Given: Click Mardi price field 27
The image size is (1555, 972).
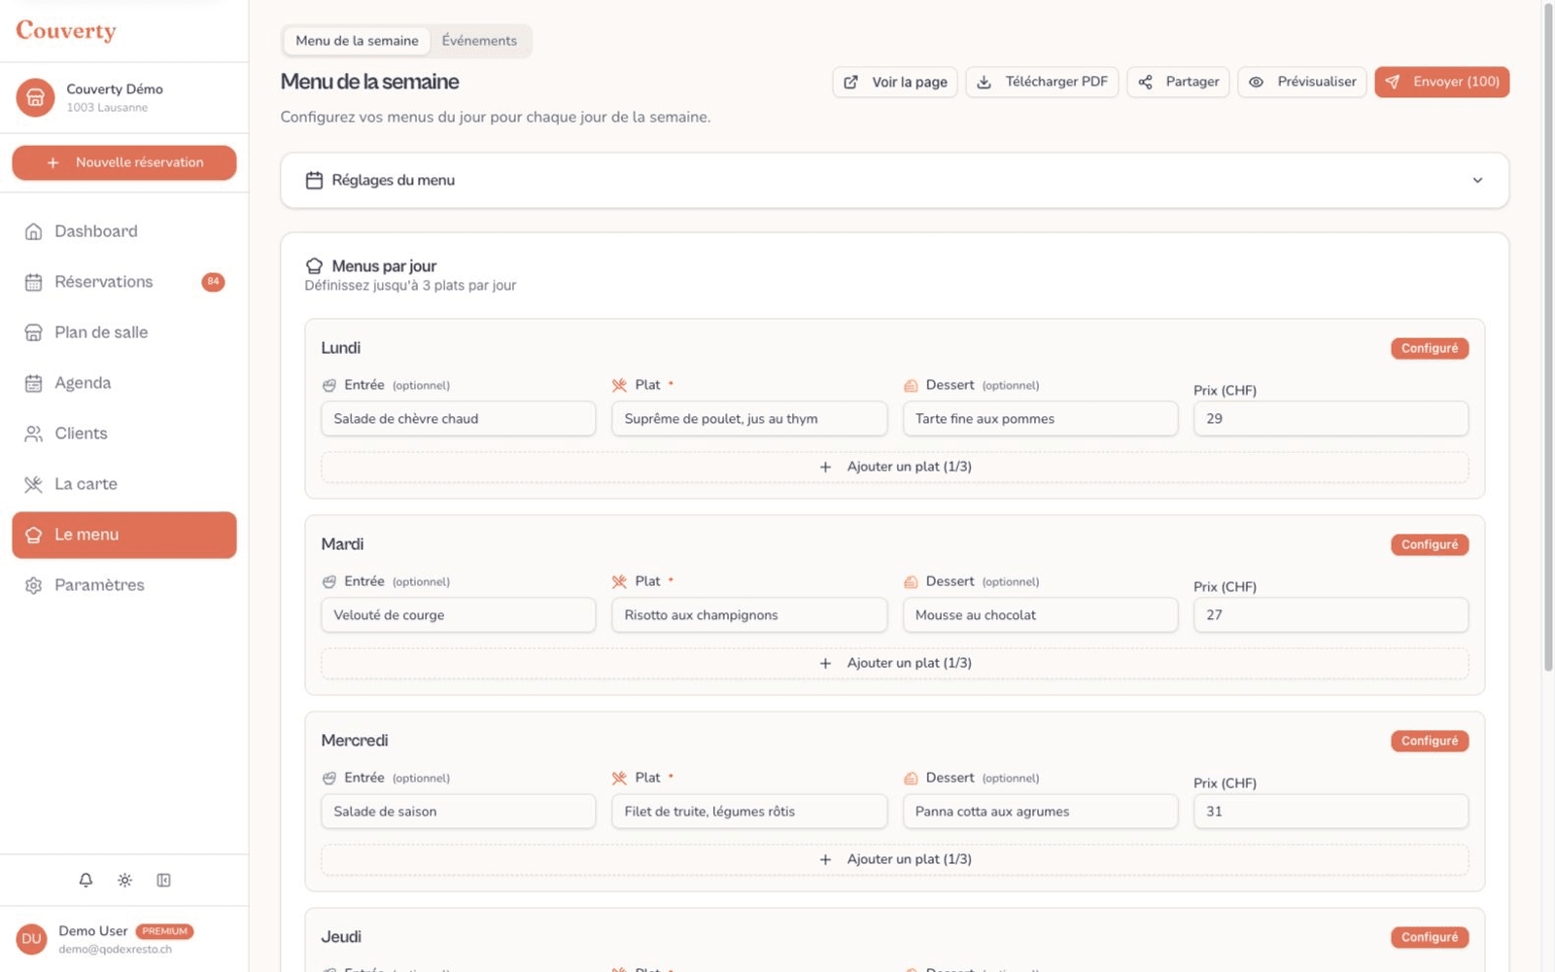Looking at the screenshot, I should (x=1330, y=615).
